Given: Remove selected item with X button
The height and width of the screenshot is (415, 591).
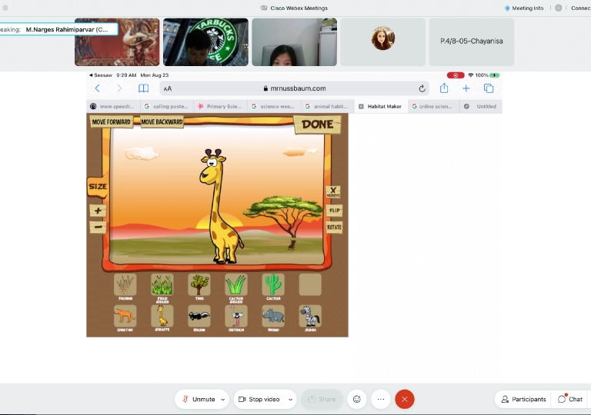Looking at the screenshot, I should click(x=332, y=192).
